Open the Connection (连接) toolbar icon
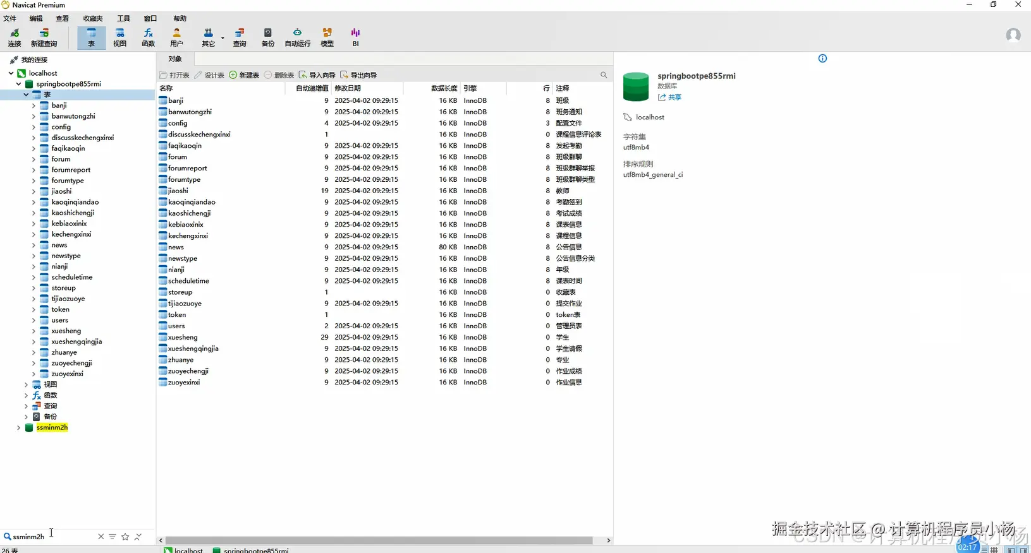The height and width of the screenshot is (553, 1031). [x=15, y=37]
